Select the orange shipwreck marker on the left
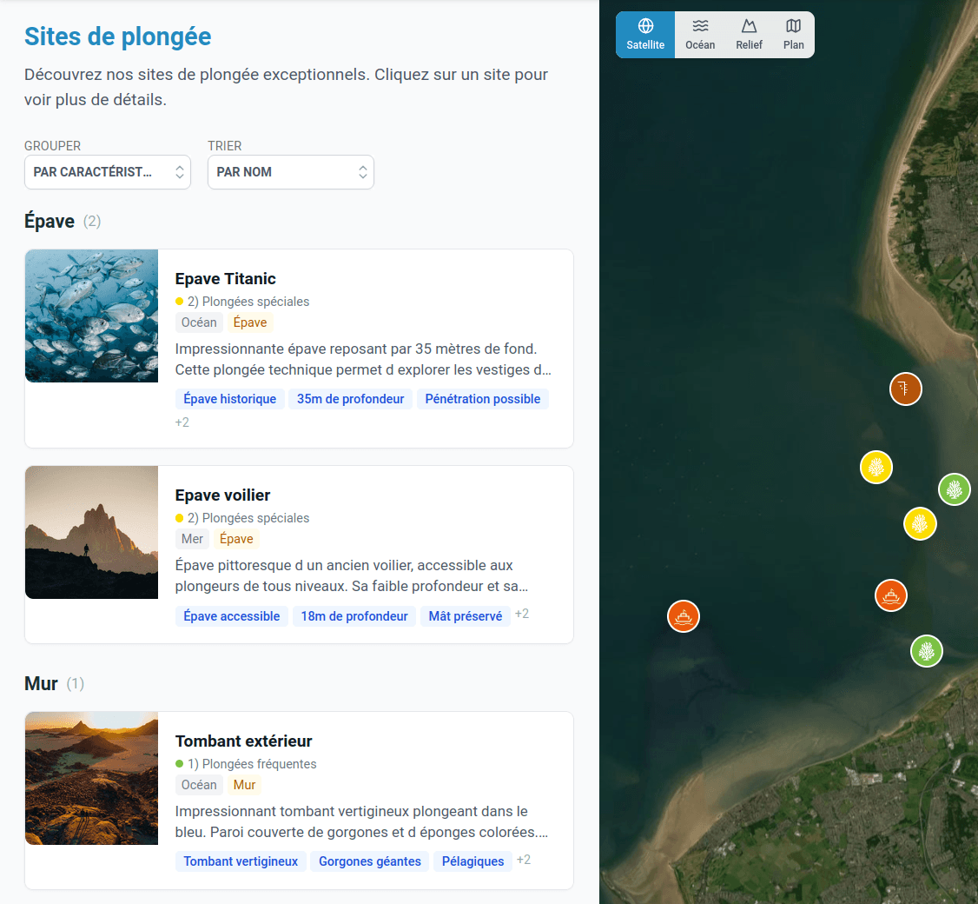The width and height of the screenshot is (978, 904). (x=684, y=615)
